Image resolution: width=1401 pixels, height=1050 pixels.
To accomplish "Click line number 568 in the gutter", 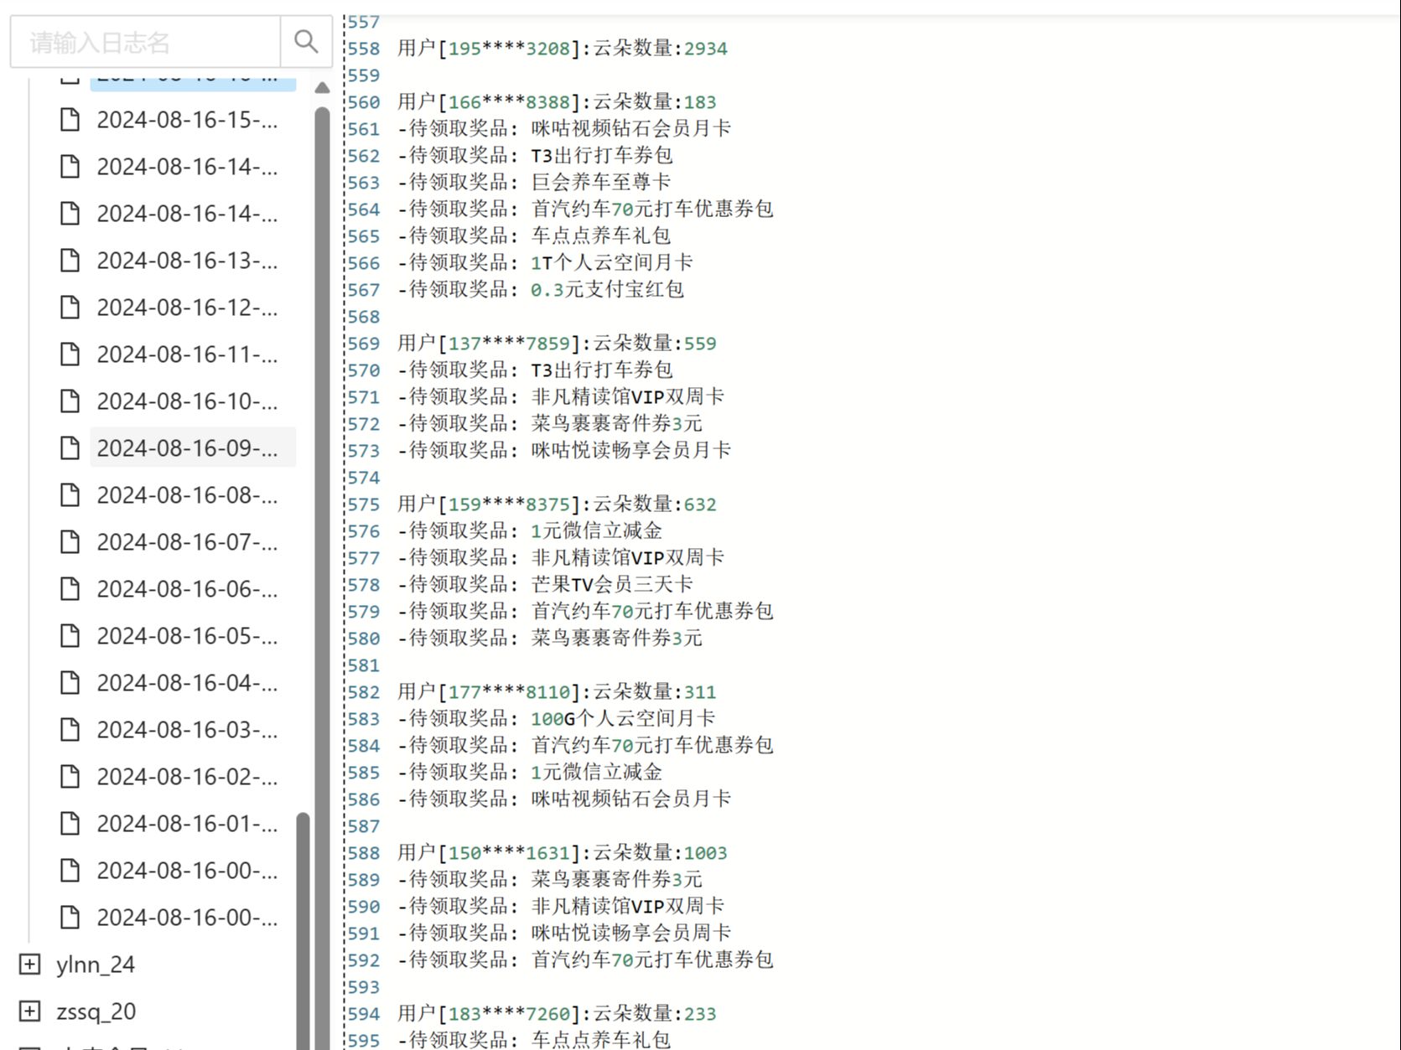I will click(x=364, y=317).
